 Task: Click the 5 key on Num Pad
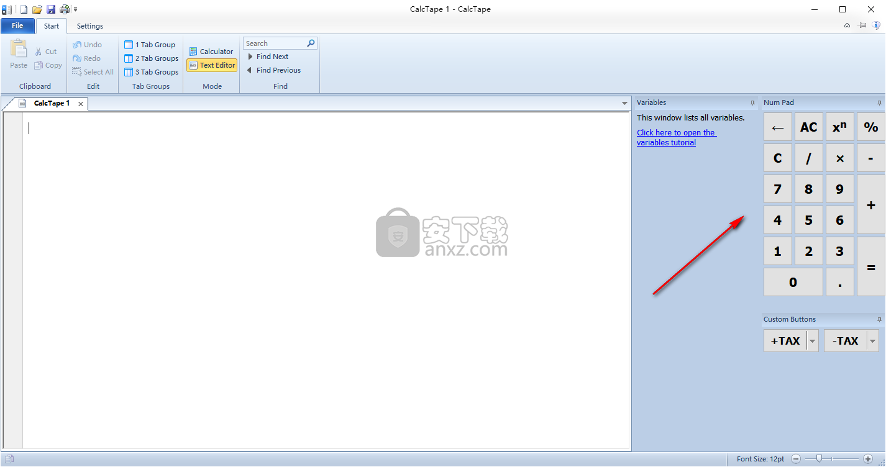pos(808,220)
